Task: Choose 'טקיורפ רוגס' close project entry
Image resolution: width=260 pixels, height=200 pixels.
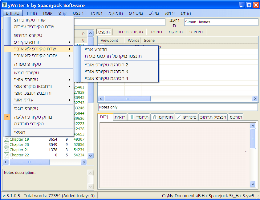Action: click(x=39, y=108)
